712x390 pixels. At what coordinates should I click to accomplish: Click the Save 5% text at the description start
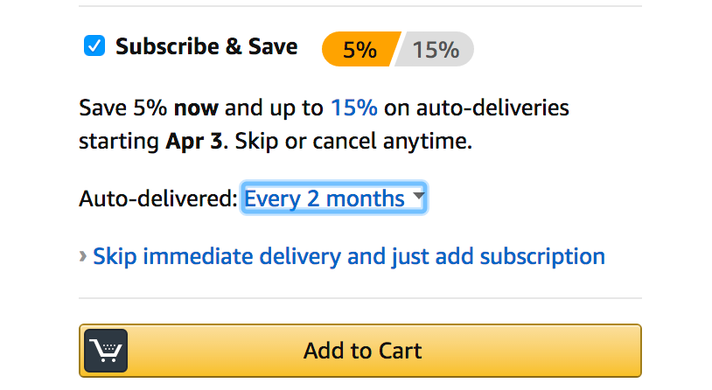[x=123, y=108]
